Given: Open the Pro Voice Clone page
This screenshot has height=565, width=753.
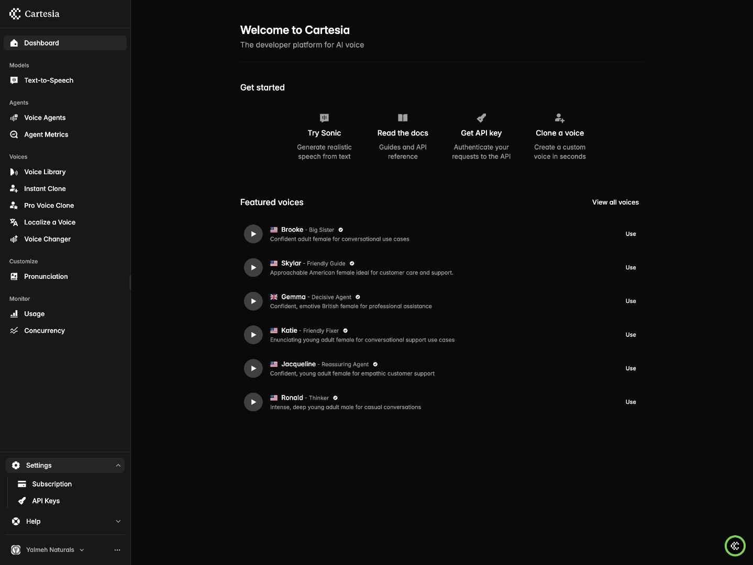Looking at the screenshot, I should point(65,205).
